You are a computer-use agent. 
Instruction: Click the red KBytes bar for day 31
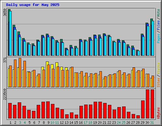tap(152, 104)
